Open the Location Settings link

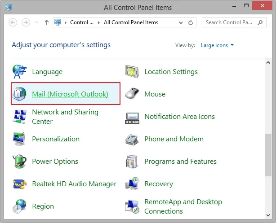[171, 72]
